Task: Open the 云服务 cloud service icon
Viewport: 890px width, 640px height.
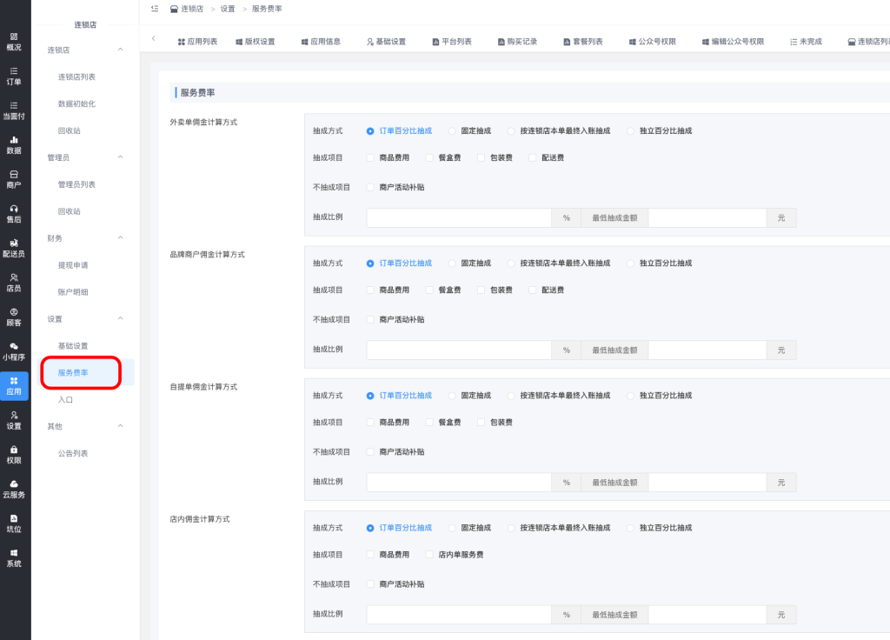Action: click(14, 489)
